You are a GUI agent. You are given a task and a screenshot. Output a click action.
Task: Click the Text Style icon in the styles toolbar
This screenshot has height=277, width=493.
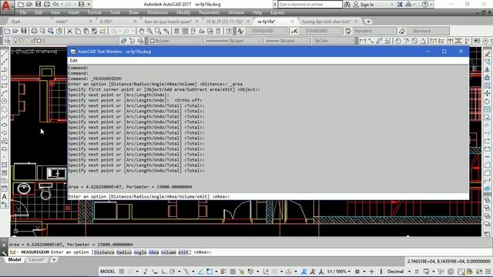240,31
